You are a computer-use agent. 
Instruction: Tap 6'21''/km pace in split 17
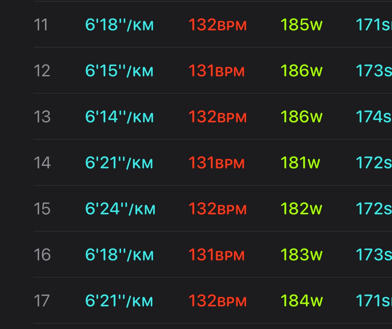(119, 301)
